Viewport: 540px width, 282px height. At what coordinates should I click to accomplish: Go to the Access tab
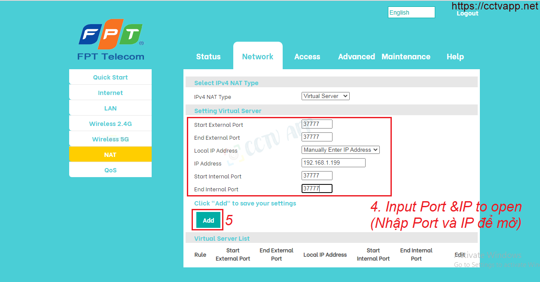(307, 57)
